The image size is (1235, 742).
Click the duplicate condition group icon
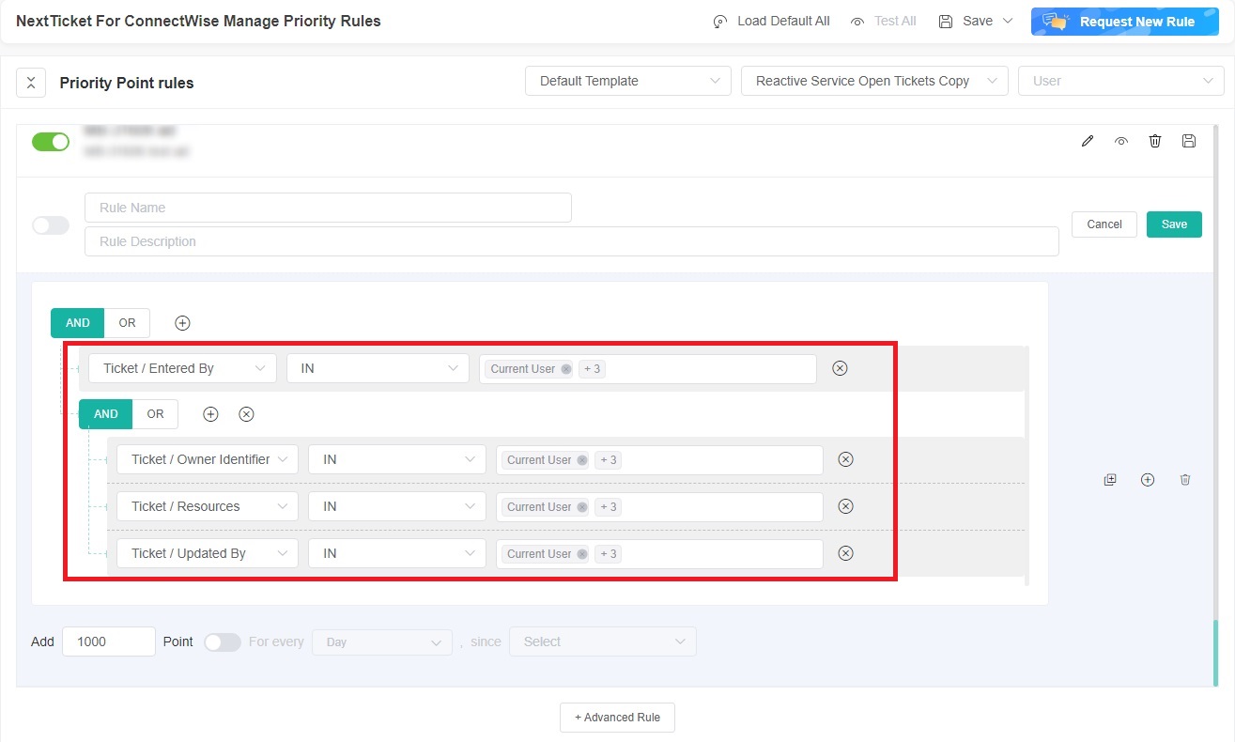1110,480
